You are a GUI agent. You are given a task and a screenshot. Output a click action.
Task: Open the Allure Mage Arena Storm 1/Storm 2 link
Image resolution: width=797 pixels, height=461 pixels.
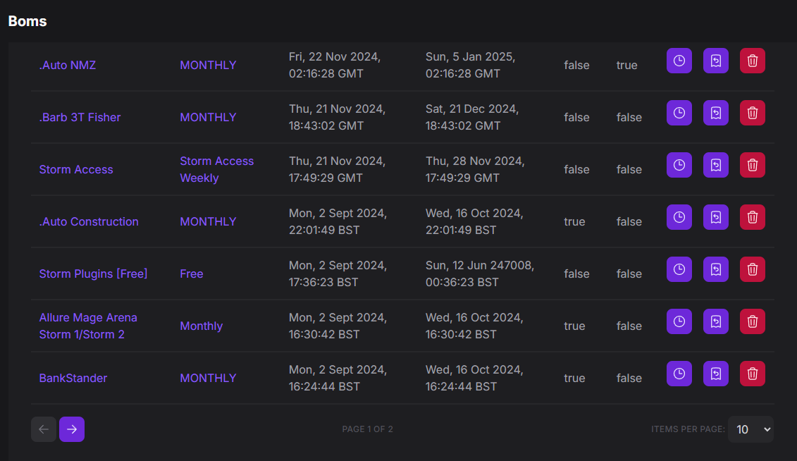coord(89,326)
